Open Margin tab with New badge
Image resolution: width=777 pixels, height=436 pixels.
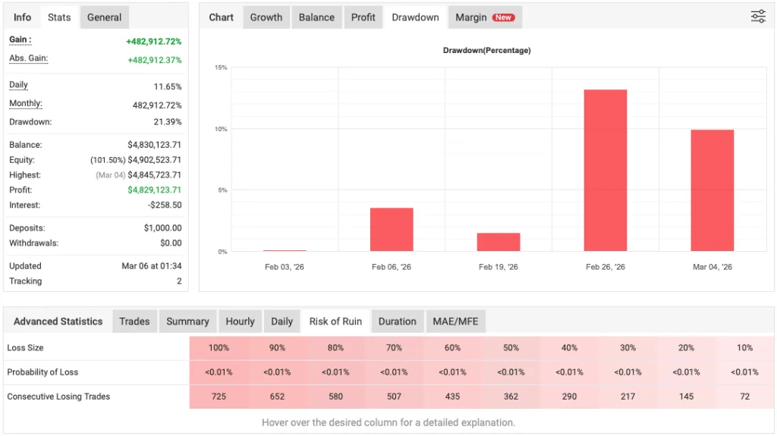(x=484, y=17)
